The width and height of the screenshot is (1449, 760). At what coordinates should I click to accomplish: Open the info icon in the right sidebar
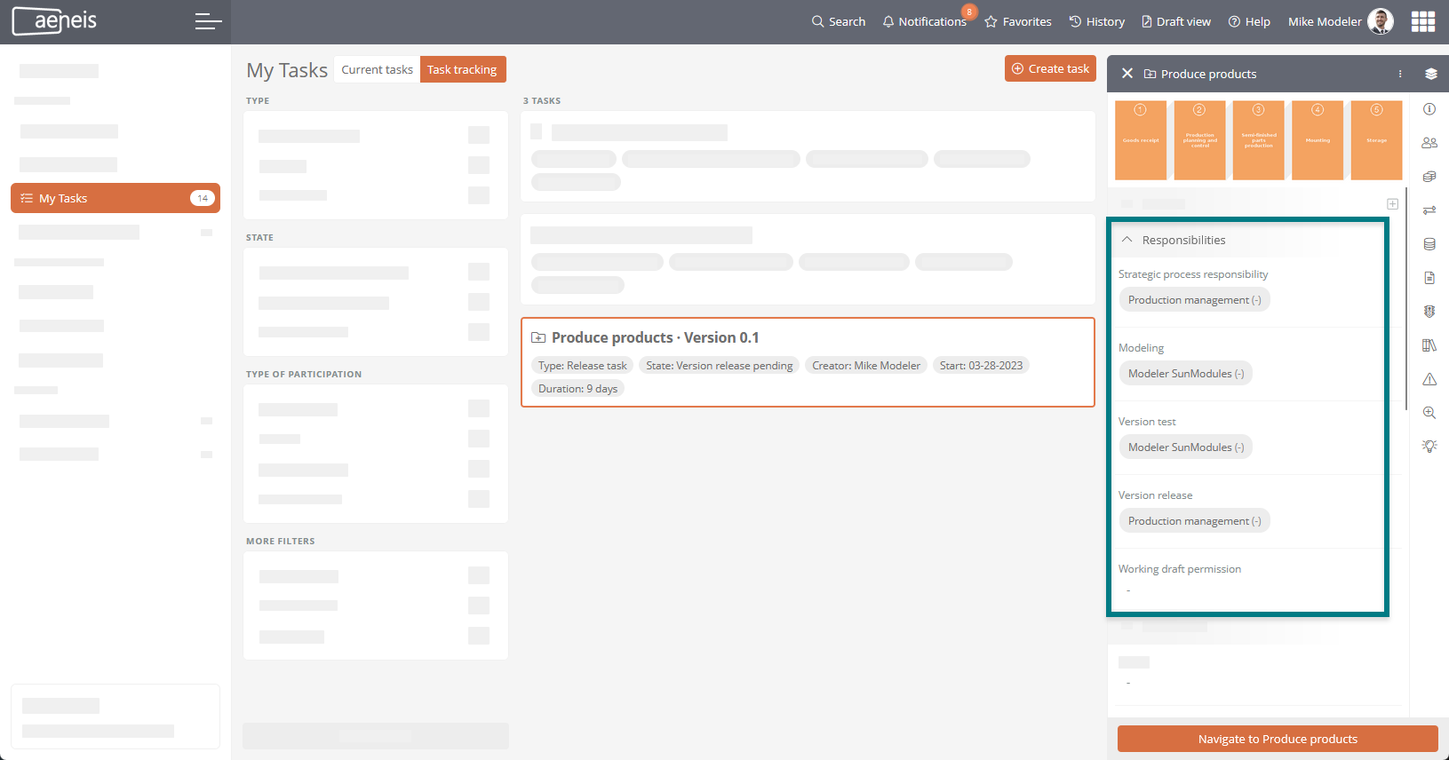pyautogui.click(x=1429, y=109)
